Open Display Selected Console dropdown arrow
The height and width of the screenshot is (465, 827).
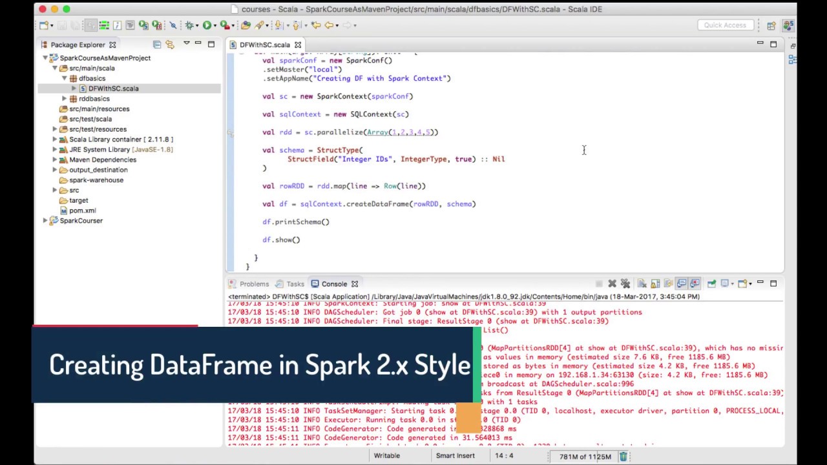(733, 284)
